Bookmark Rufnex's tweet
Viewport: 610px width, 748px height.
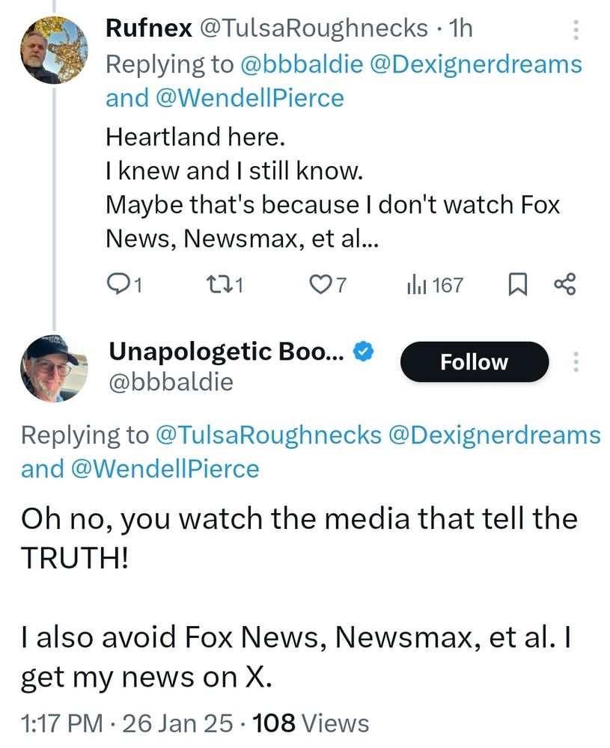click(x=519, y=284)
